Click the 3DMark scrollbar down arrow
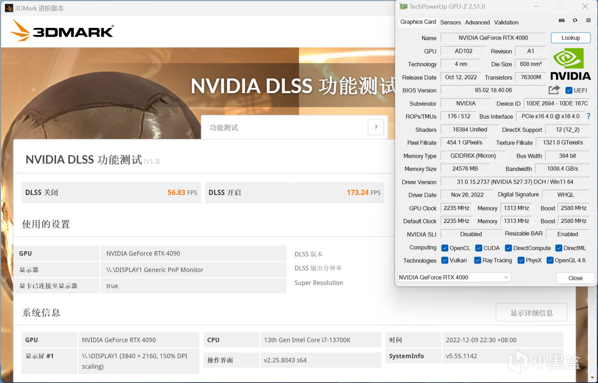Viewport: 598px width, 383px height. [592, 378]
